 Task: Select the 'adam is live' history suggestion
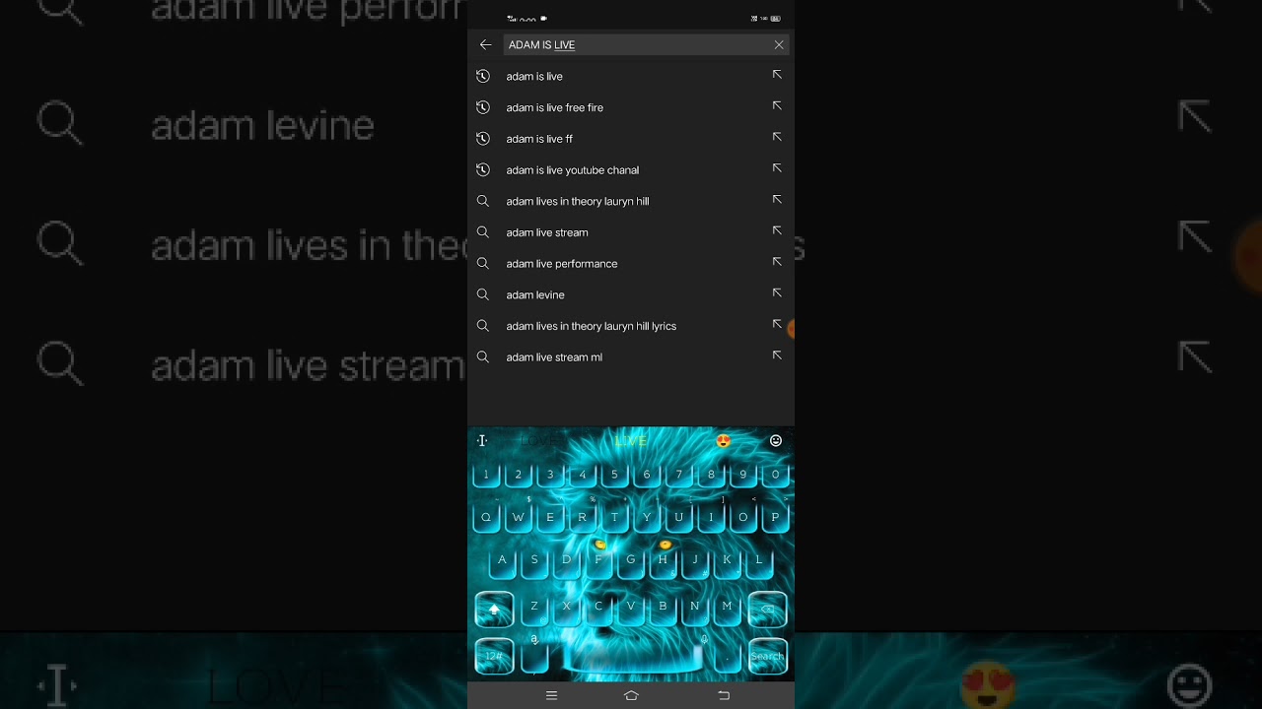pos(631,76)
